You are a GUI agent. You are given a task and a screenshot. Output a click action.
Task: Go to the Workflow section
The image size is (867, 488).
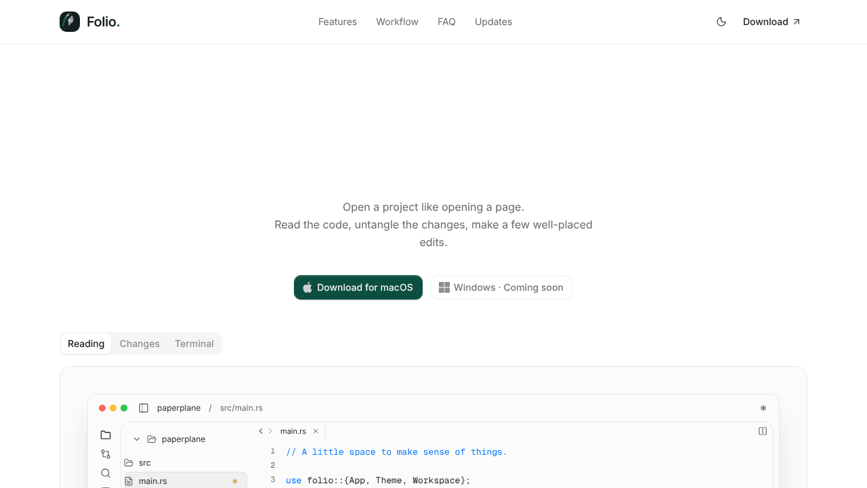(x=397, y=22)
